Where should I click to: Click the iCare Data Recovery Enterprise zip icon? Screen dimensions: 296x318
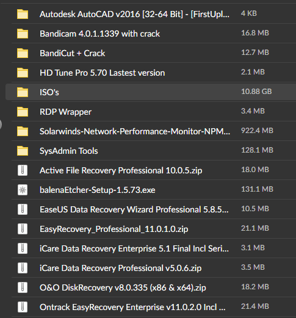(x=23, y=248)
